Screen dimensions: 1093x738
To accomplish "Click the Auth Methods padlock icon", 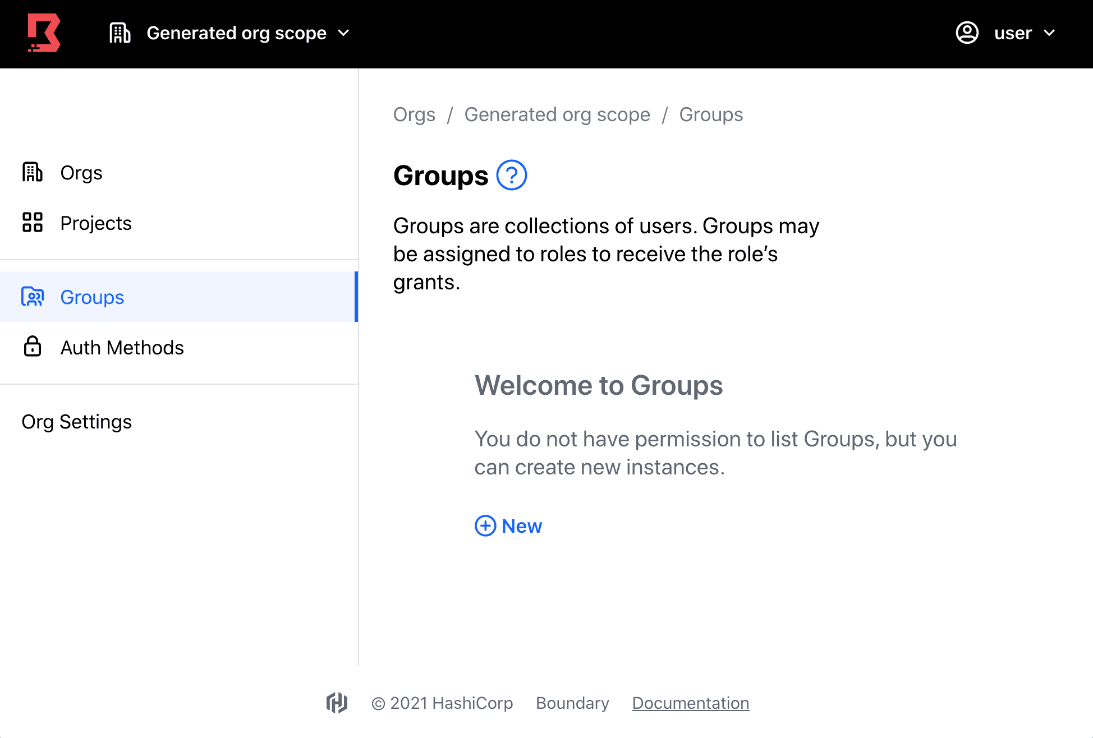I will pos(33,347).
